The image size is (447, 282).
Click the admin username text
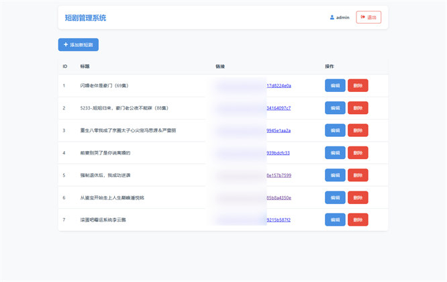pyautogui.click(x=343, y=17)
